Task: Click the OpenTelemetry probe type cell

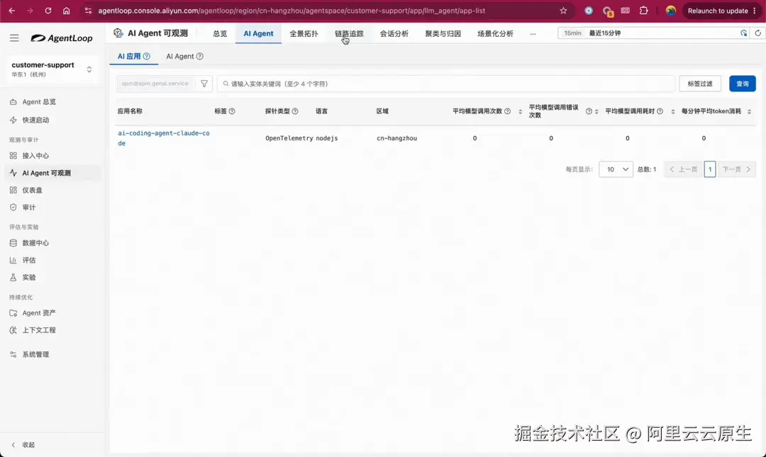Action: tap(289, 138)
